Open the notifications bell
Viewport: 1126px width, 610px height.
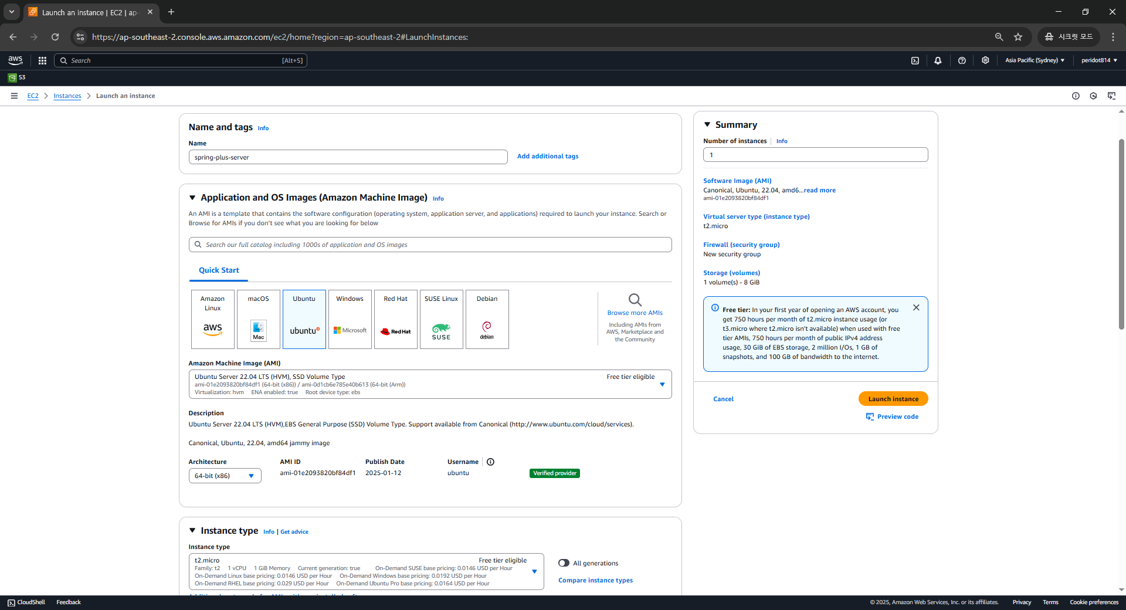pos(938,60)
